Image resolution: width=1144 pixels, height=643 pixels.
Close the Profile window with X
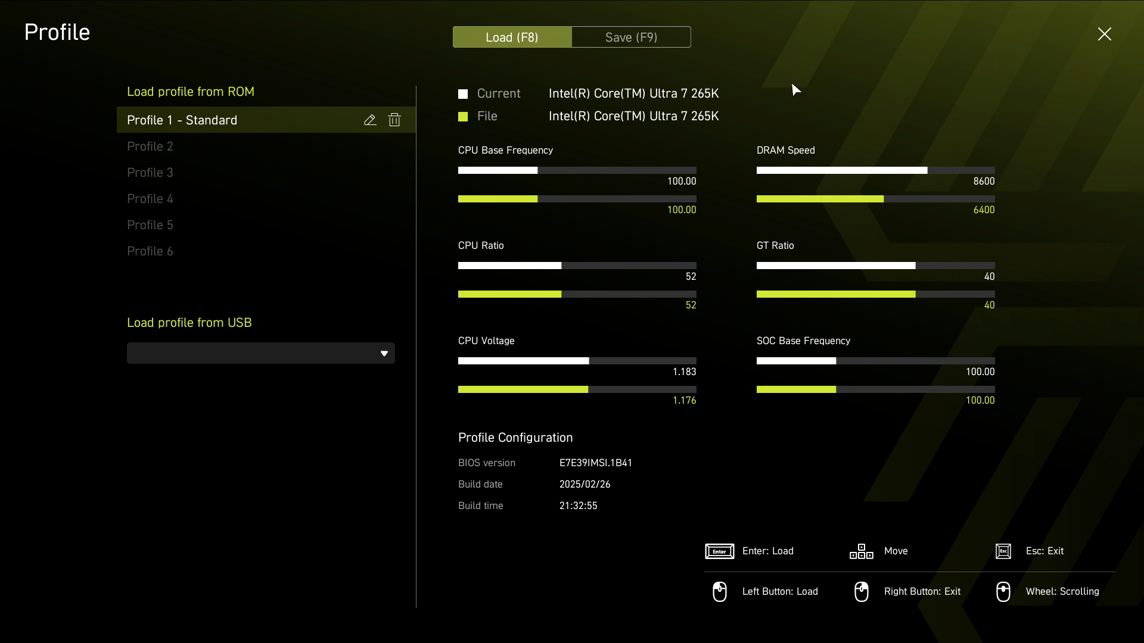click(1104, 34)
